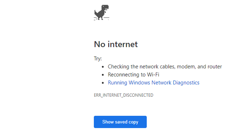
Task: Click the word Wi-Fi in the second suggestion
Action: pos(153,74)
